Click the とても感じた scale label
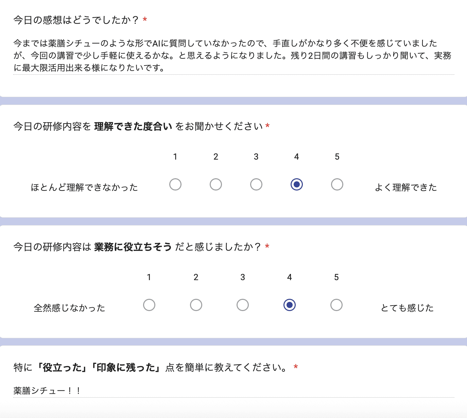 (407, 308)
